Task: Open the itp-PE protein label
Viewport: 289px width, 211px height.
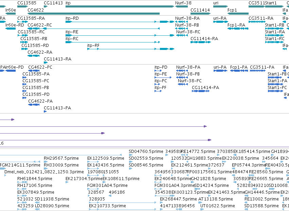Action: click(161, 74)
